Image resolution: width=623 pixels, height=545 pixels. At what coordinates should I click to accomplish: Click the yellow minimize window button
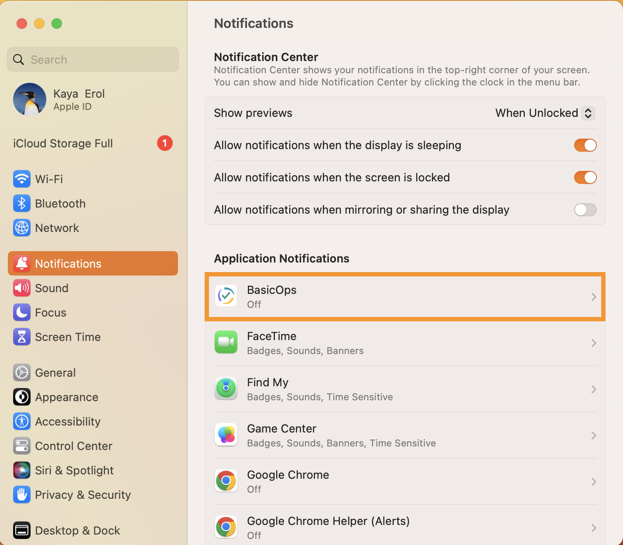39,24
